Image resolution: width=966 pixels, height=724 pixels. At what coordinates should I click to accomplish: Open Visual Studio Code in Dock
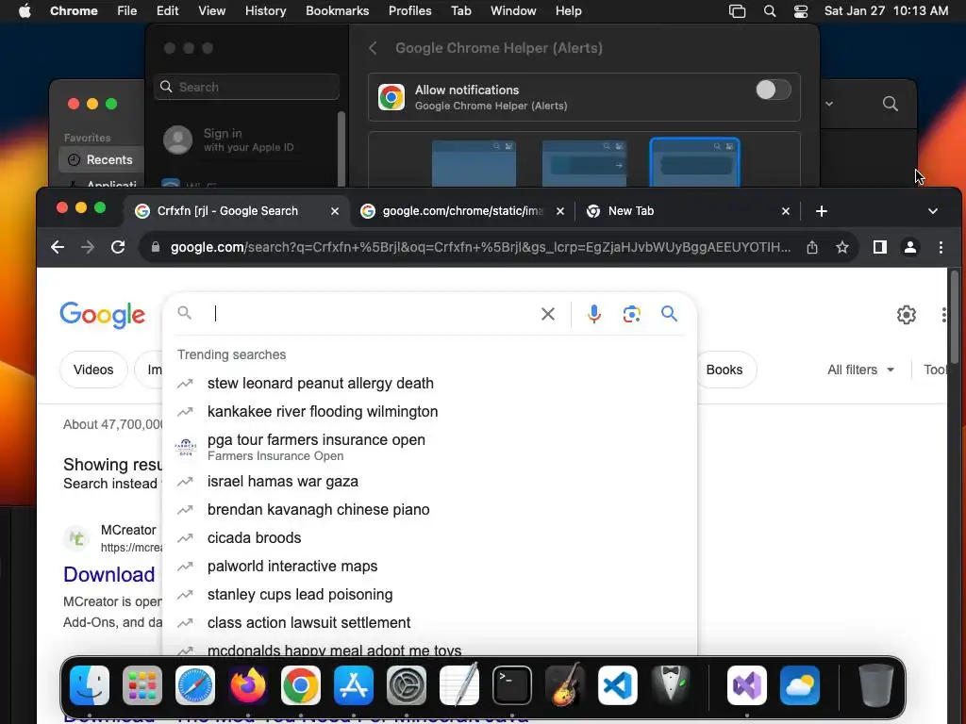(x=618, y=684)
